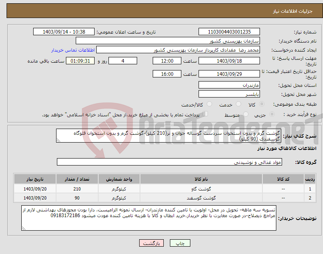Click the public announcement date-time field
The height and width of the screenshot is (254, 323).
(x=63, y=32)
